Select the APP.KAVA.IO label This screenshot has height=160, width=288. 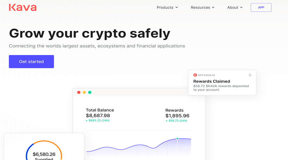206,75
